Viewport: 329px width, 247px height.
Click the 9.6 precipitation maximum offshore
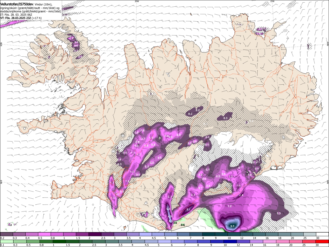tap(232, 226)
